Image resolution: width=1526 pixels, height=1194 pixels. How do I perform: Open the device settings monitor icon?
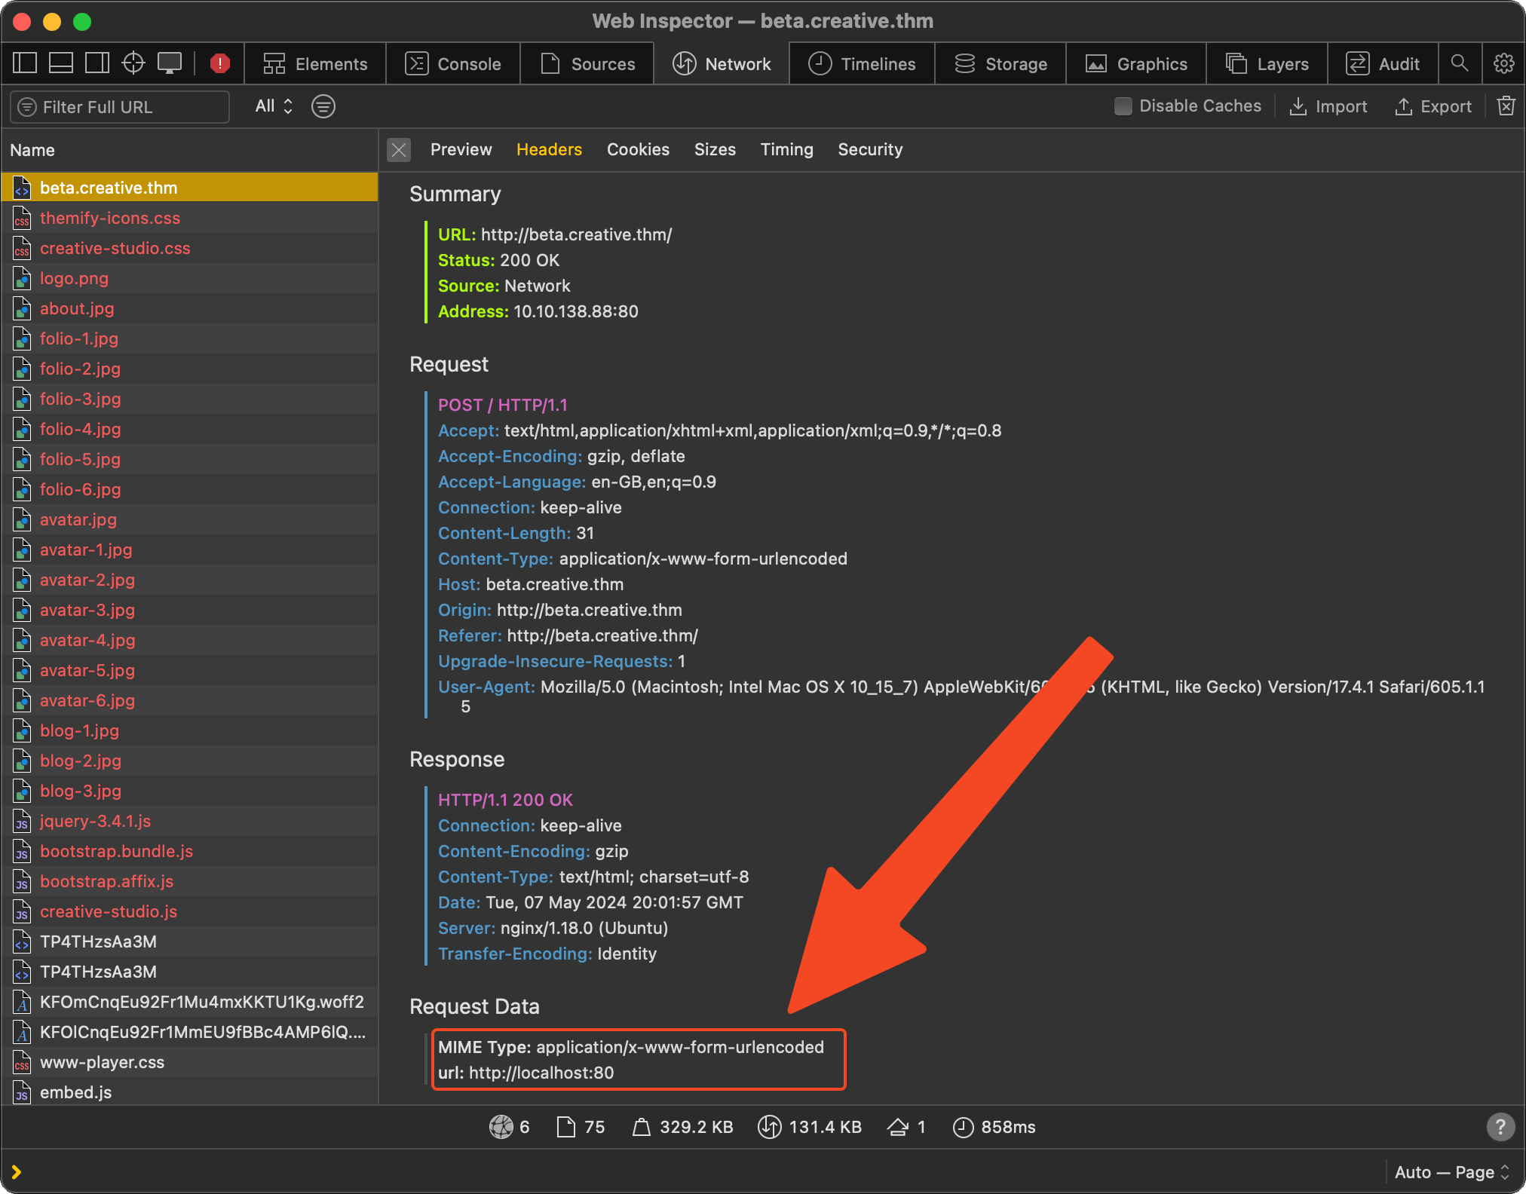(x=170, y=63)
